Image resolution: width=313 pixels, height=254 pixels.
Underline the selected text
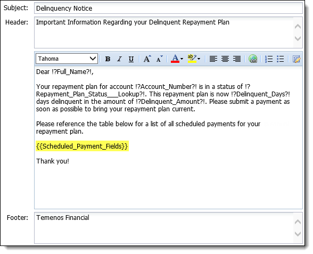[x=131, y=59]
